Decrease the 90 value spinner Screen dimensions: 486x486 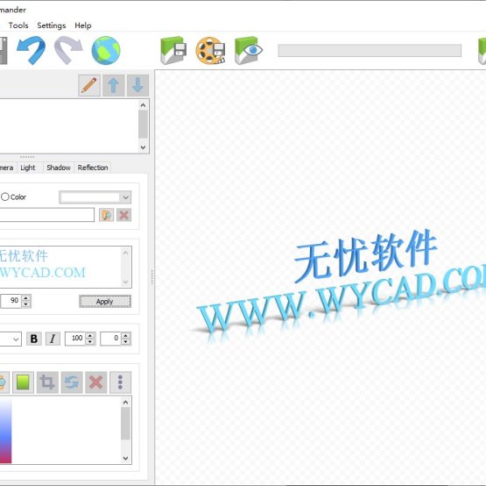click(26, 304)
